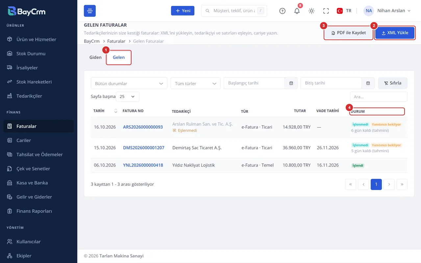
Task: Click the Tedarikçiler factory icon
Action: point(10,96)
